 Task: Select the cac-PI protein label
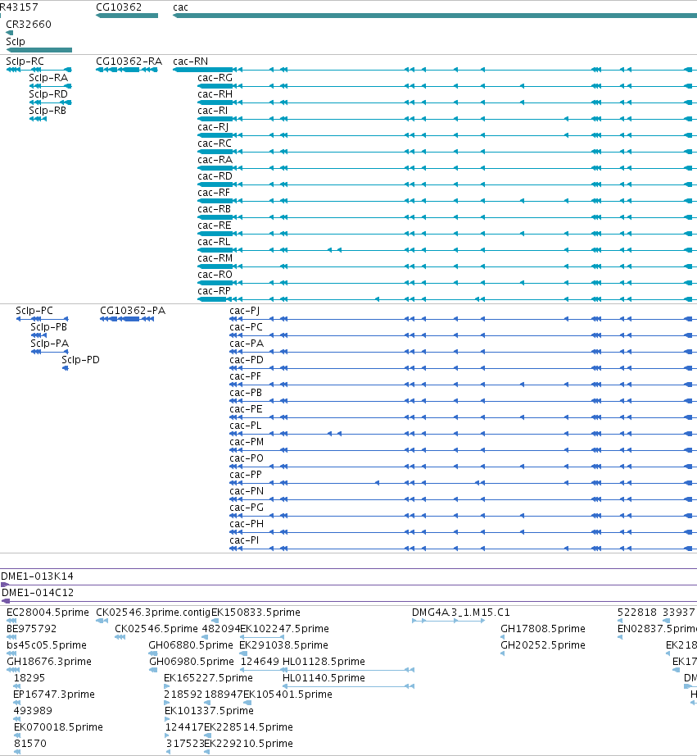[244, 540]
